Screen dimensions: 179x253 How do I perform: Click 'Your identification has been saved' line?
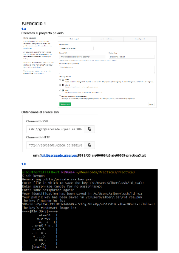(x=82, y=193)
